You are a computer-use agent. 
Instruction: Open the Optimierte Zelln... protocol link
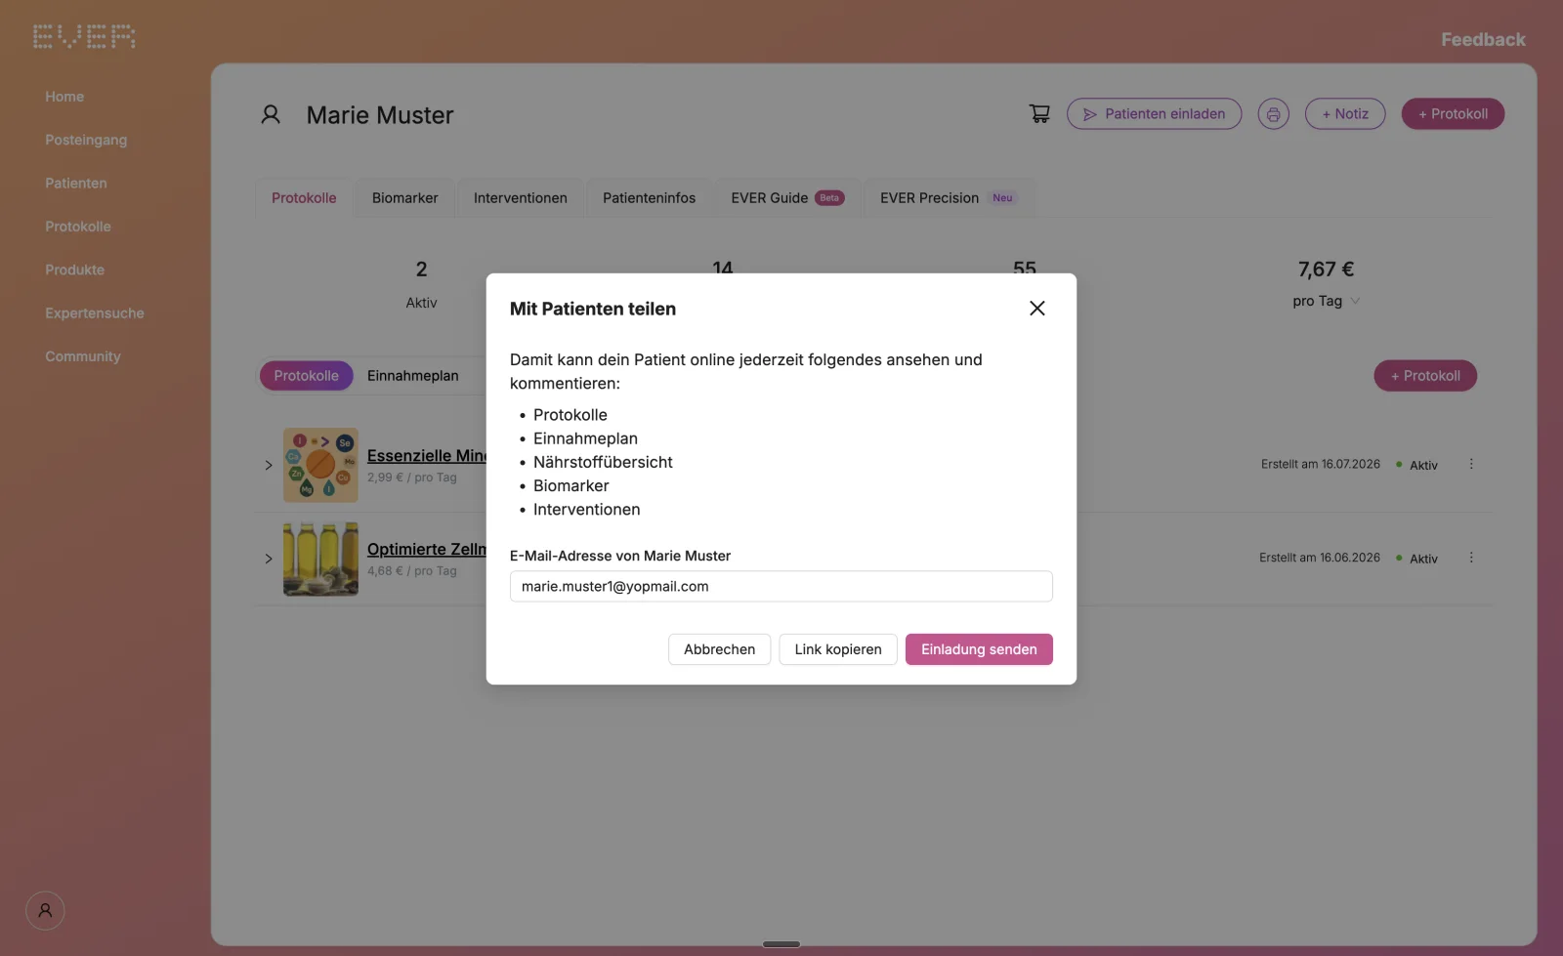pos(427,550)
